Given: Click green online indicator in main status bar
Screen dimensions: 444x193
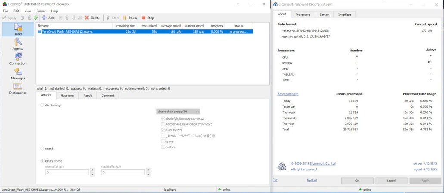Looking at the screenshot, I should click(x=219, y=190).
